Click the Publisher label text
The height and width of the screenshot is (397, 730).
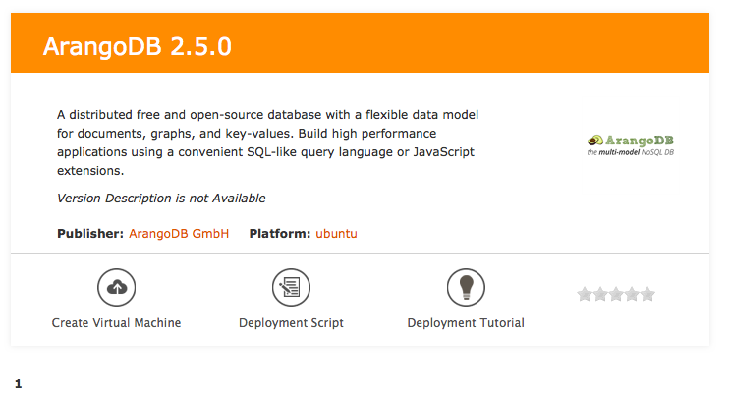point(89,234)
